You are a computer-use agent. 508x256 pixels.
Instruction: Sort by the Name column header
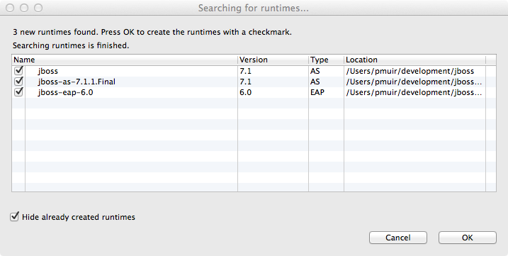[125, 60]
